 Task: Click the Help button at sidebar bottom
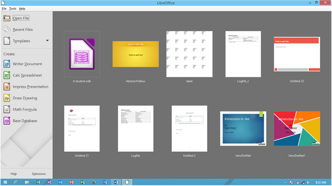tap(13, 174)
